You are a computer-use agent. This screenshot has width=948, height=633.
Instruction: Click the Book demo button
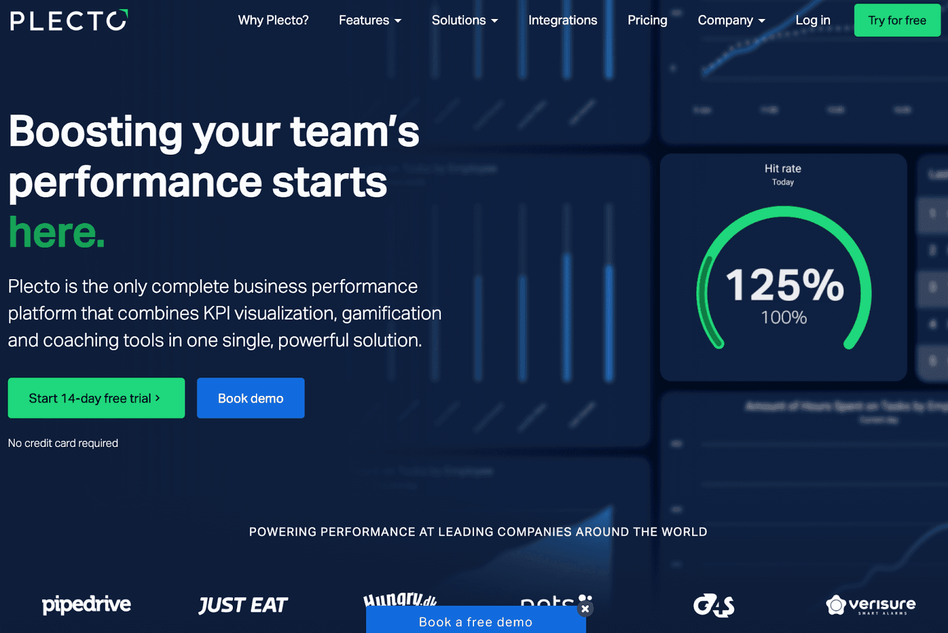(x=251, y=398)
